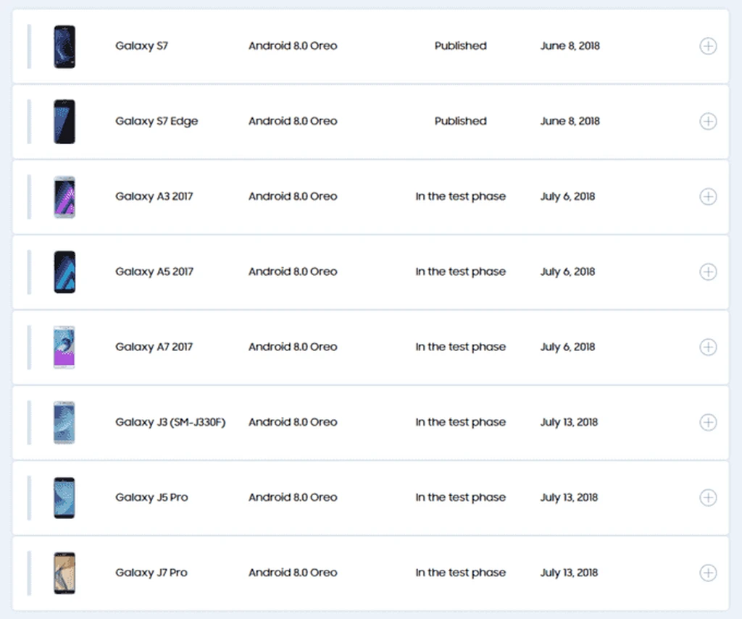Click 'Android 8.0 Oreo' in Galaxy A3 2017 row
Viewport: 742px width, 619px height.
click(293, 196)
